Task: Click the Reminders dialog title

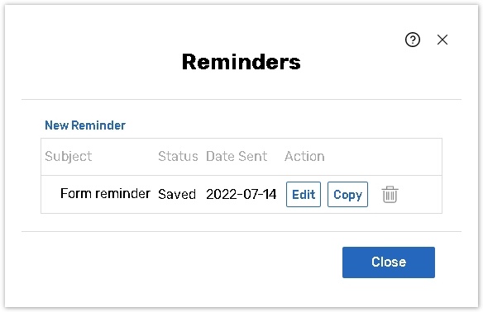Action: point(241,62)
